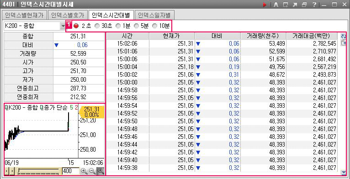
Task: Select the 10분 interval radio button
Action: [x=154, y=26]
